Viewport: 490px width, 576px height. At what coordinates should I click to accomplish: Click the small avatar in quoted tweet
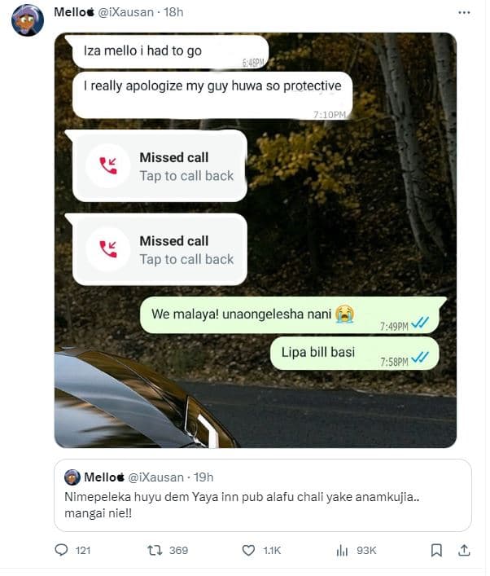tap(72, 477)
